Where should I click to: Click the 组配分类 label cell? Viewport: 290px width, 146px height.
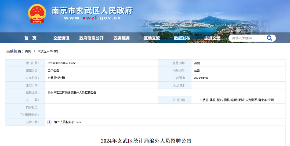tap(25, 70)
